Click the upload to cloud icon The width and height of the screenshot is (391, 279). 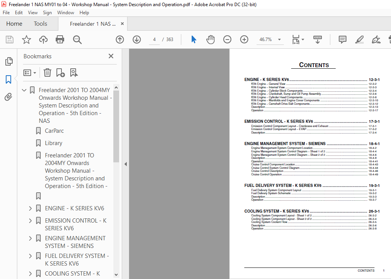tap(43, 40)
